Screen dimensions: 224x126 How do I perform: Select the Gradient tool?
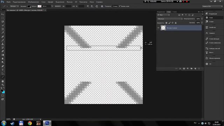(x=2, y=55)
